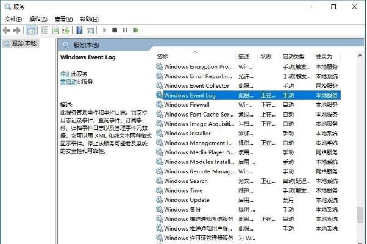Select the Windows Installer service

[x=248, y=134]
